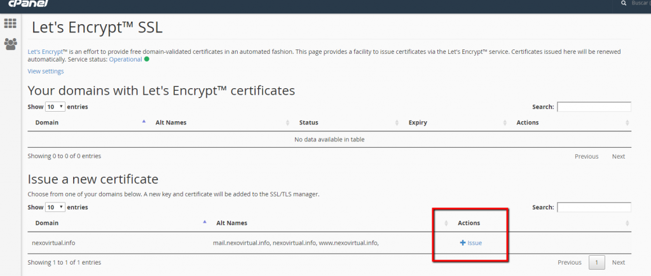Go to Next page in certificates table
Image resolution: width=651 pixels, height=276 pixels.
[x=618, y=156]
